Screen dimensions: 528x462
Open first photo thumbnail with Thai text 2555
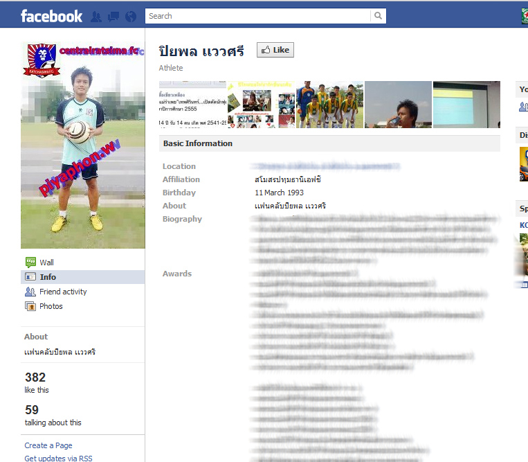click(192, 105)
